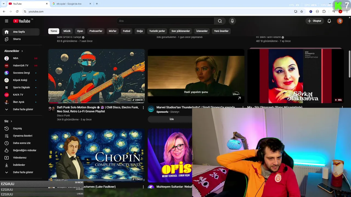Viewport: 351px width, 197px height.
Task: Open Daha sonra izle list
Action: tap(21, 143)
